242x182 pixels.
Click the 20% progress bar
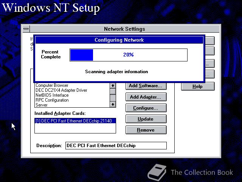pyautogui.click(x=129, y=55)
